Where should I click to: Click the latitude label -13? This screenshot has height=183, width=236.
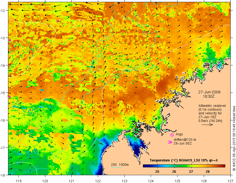[x=3, y=38]
